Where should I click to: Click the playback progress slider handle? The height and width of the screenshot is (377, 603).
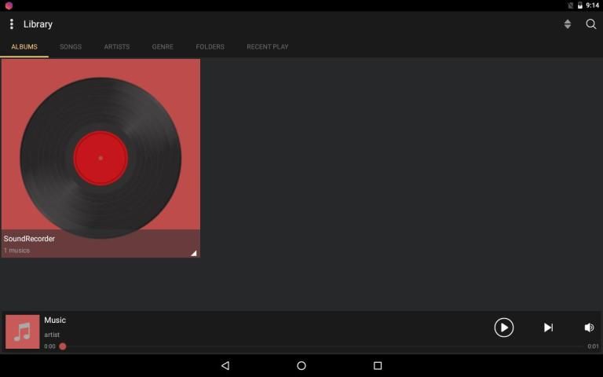[63, 346]
